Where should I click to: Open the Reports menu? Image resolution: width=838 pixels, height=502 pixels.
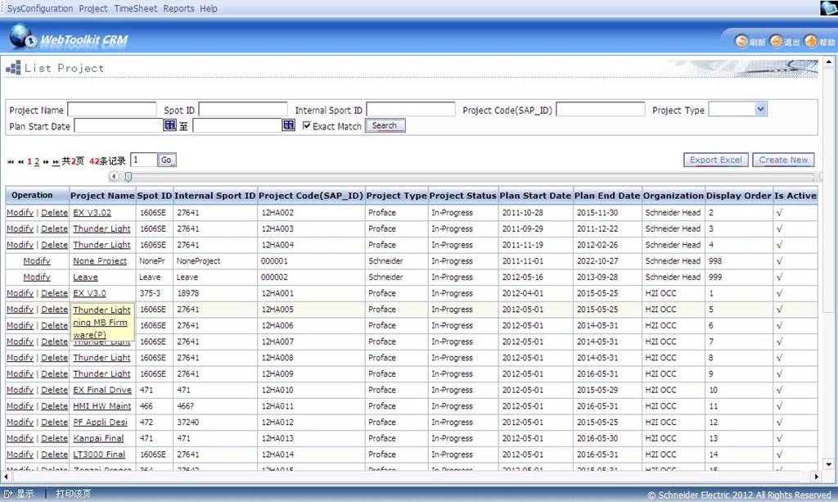pyautogui.click(x=178, y=8)
